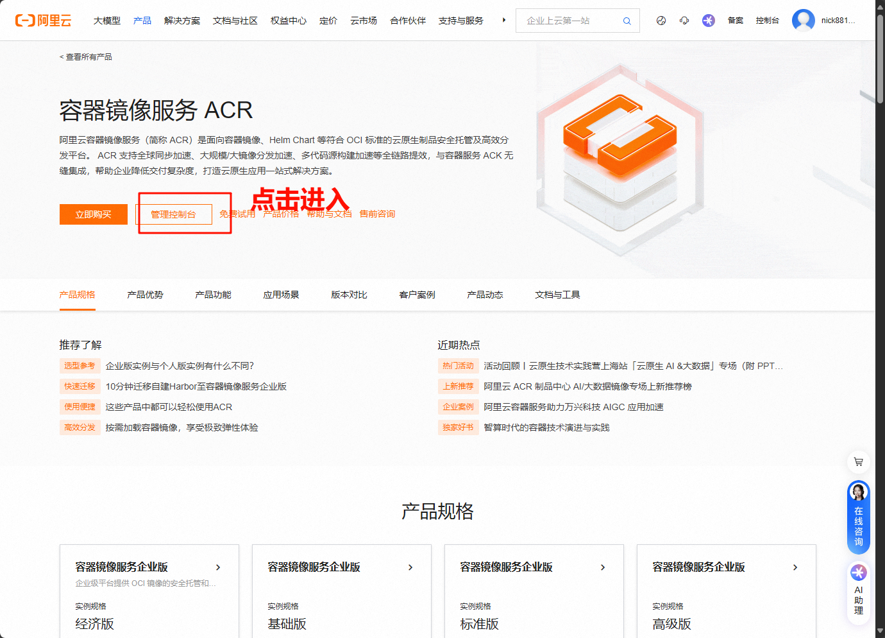The width and height of the screenshot is (885, 638).
Task: Open the 文档与社区 menu
Action: click(235, 21)
